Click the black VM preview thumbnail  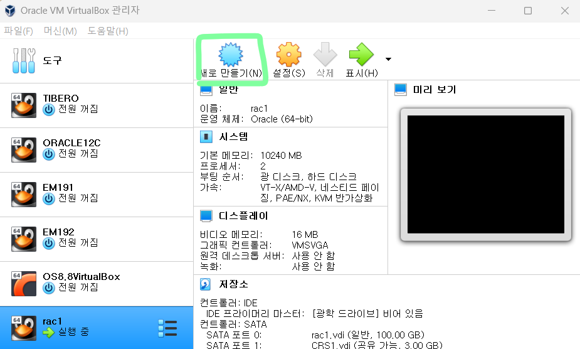[x=486, y=174]
